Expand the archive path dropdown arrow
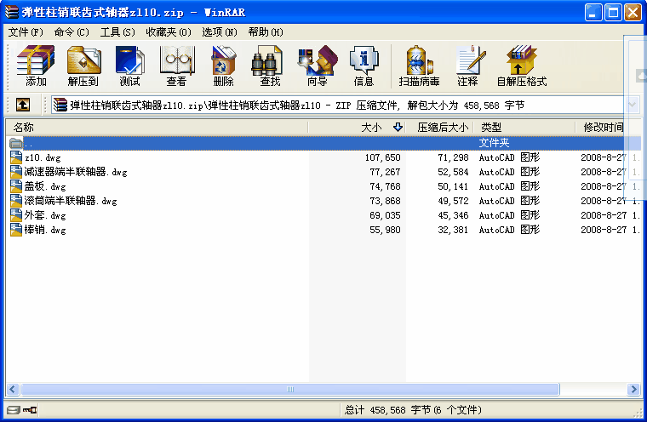647x422 pixels. click(633, 105)
